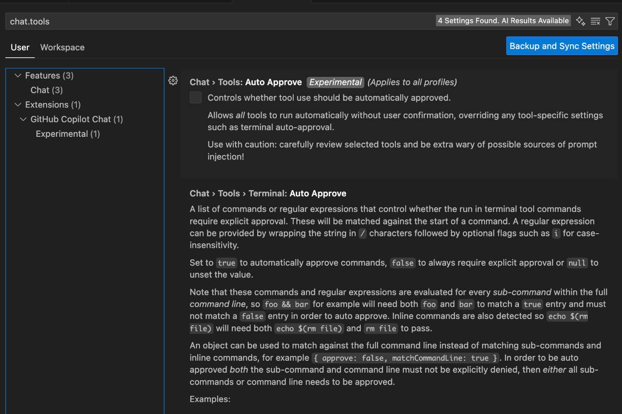Toggle AI search results sparkle icon
622x414 pixels.
[x=580, y=21]
